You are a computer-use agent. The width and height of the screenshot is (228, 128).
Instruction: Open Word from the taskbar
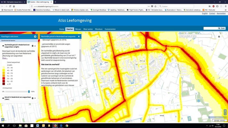click(x=38, y=125)
